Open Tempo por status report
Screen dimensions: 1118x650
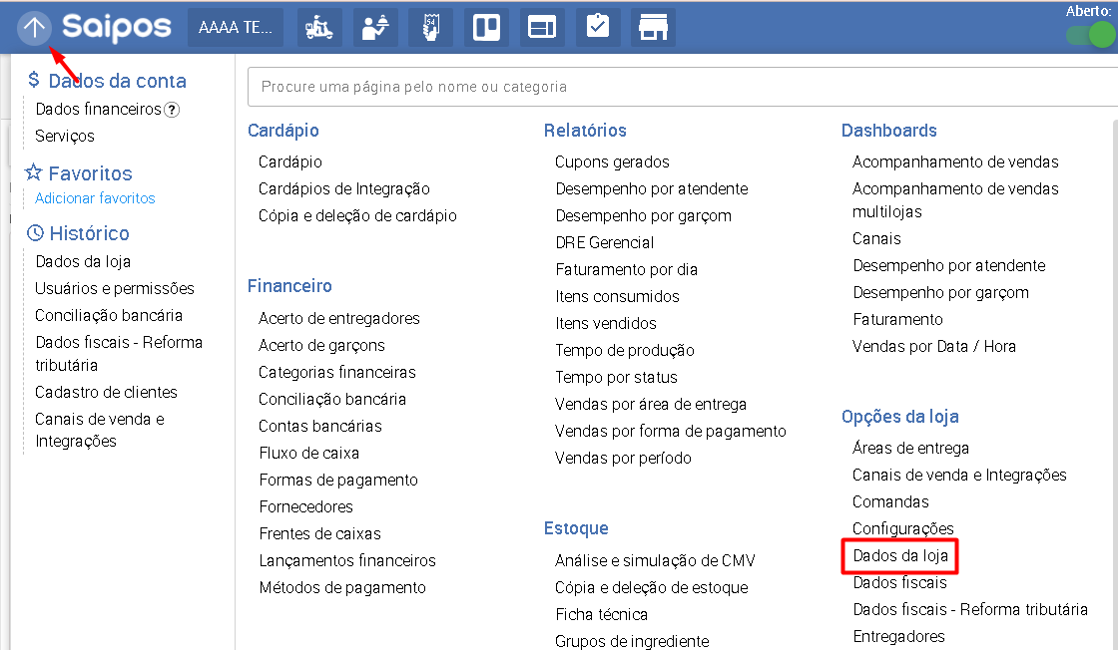[616, 377]
